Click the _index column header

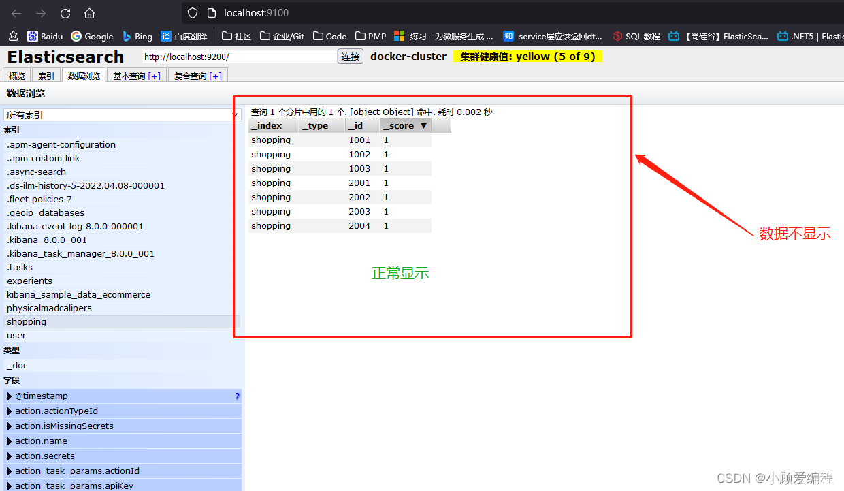point(274,125)
